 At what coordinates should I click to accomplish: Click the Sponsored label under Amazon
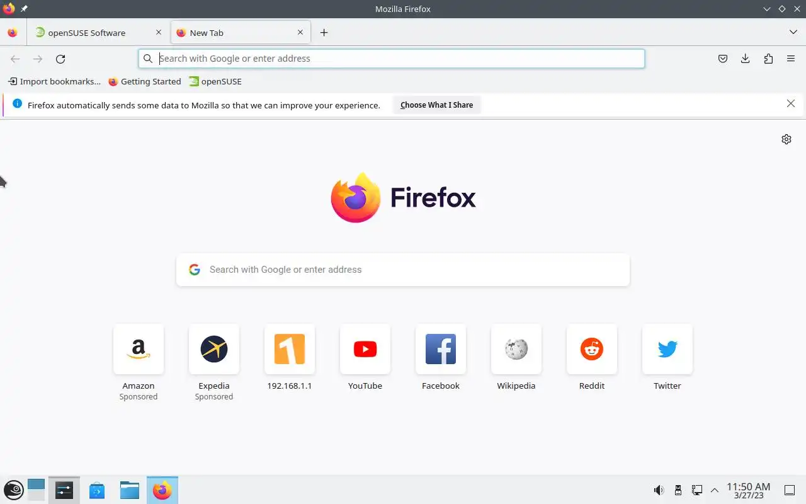[x=139, y=397]
